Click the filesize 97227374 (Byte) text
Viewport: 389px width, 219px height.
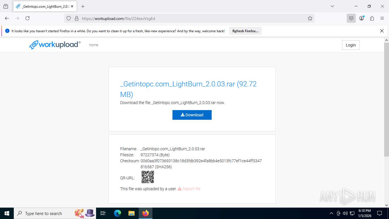155,155
